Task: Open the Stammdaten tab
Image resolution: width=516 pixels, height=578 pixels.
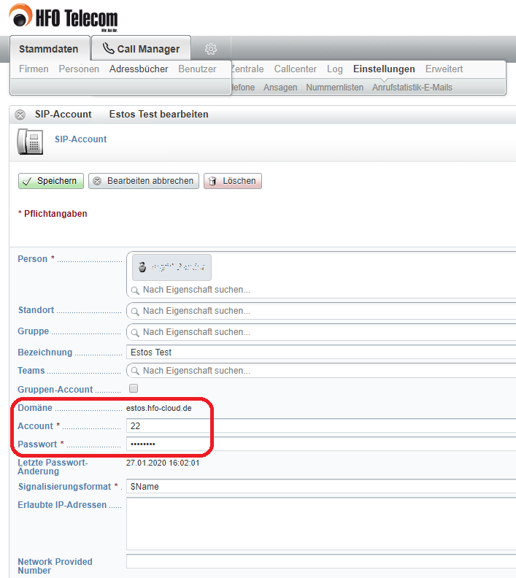Action: [49, 49]
